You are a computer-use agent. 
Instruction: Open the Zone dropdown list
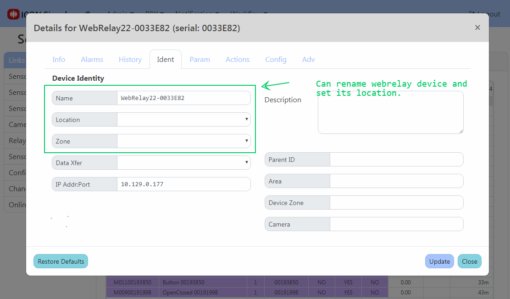click(x=183, y=141)
